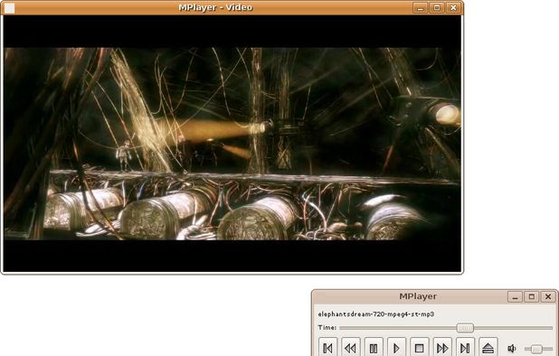
Task: Minimize the MPlayer - Video window
Action: (421, 8)
